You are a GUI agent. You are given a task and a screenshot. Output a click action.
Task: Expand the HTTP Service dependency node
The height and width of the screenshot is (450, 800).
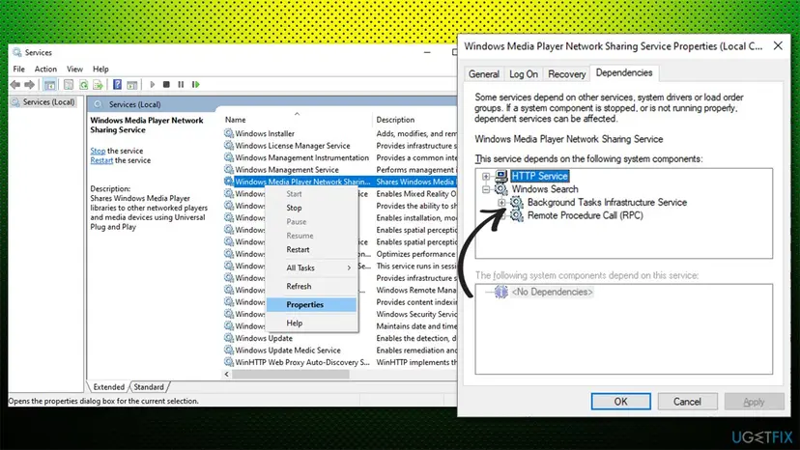486,177
